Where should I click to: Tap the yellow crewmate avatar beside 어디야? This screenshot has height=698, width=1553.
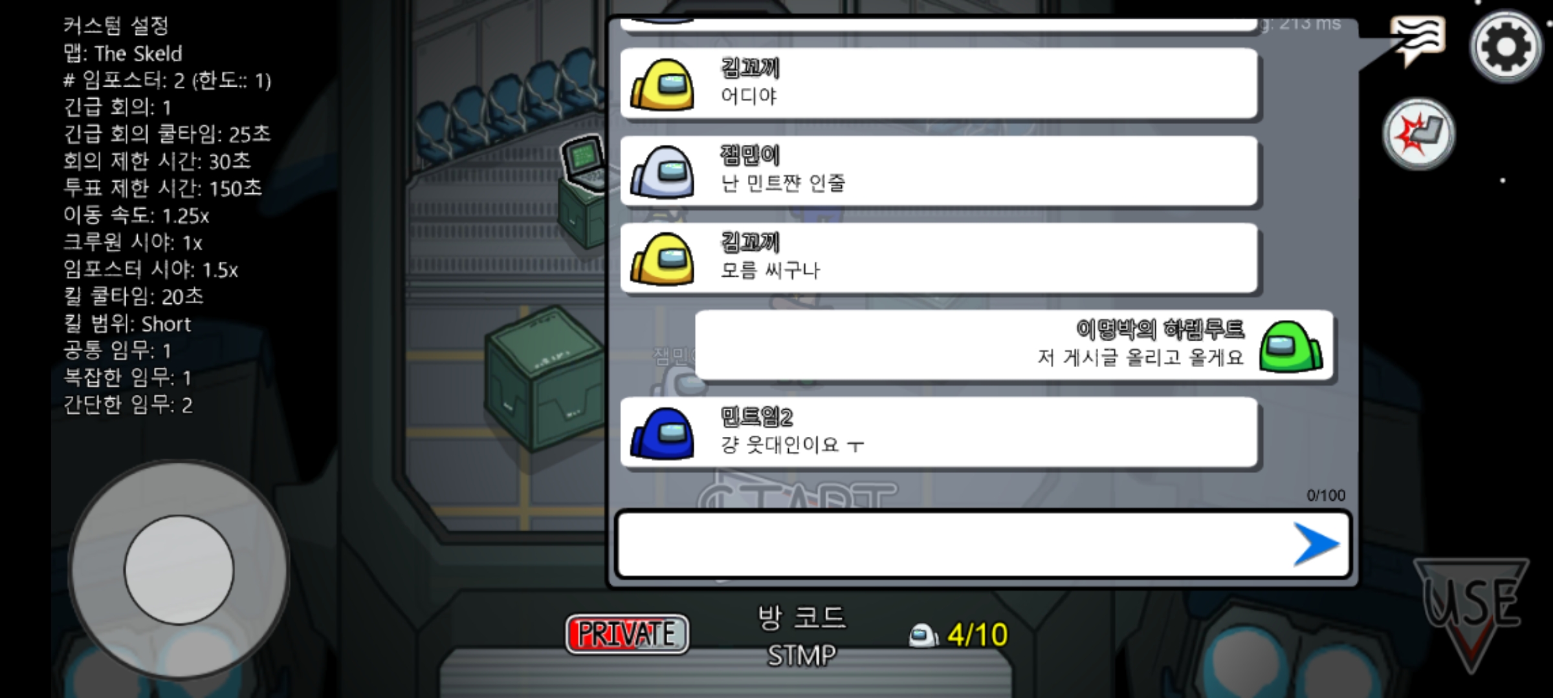click(663, 85)
